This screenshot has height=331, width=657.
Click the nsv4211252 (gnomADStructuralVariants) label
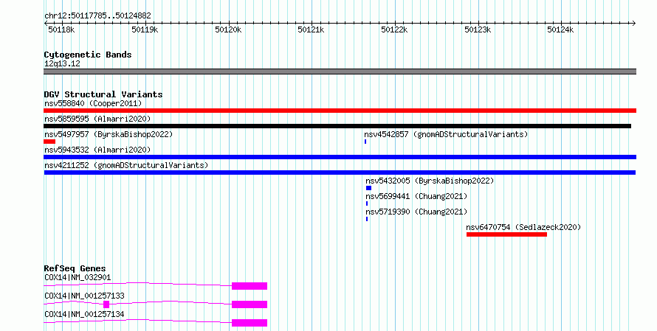[x=126, y=165]
